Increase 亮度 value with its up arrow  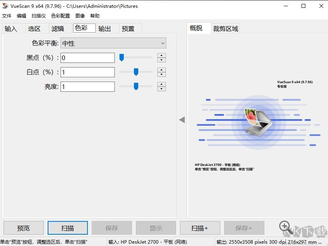pos(161,84)
